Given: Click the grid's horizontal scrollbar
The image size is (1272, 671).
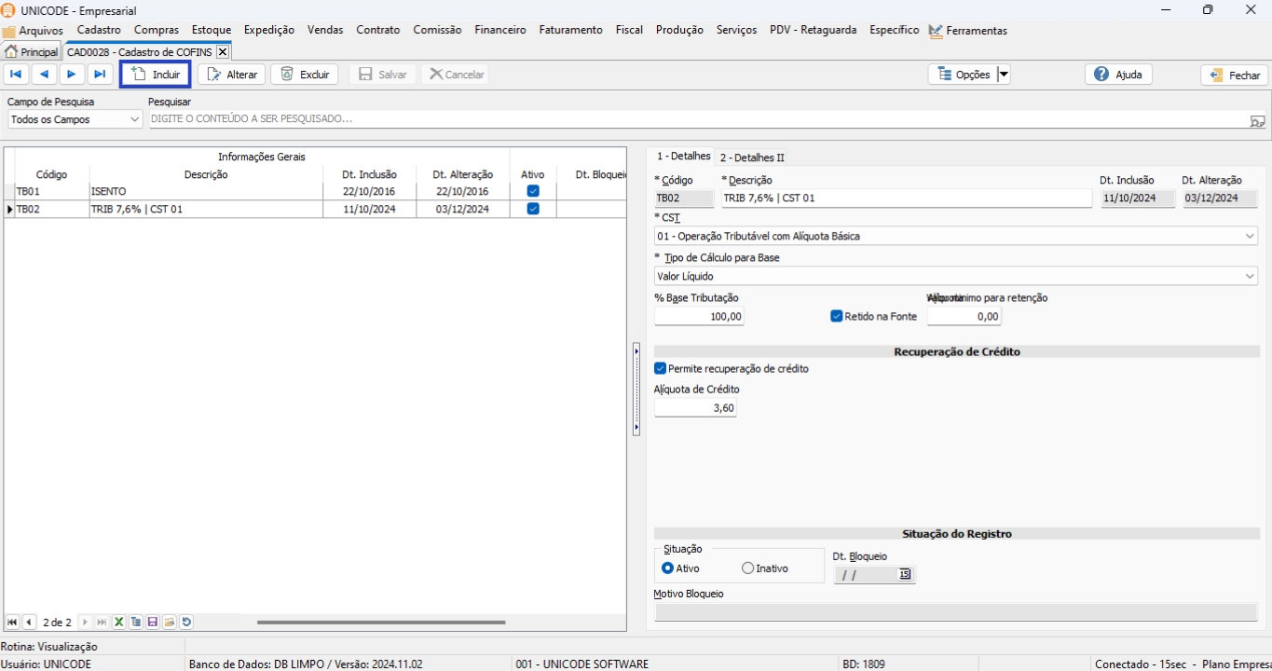Looking at the screenshot, I should click(x=380, y=622).
